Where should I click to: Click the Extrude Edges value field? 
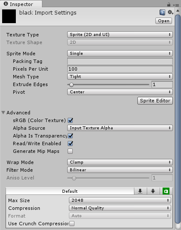tap(162, 84)
